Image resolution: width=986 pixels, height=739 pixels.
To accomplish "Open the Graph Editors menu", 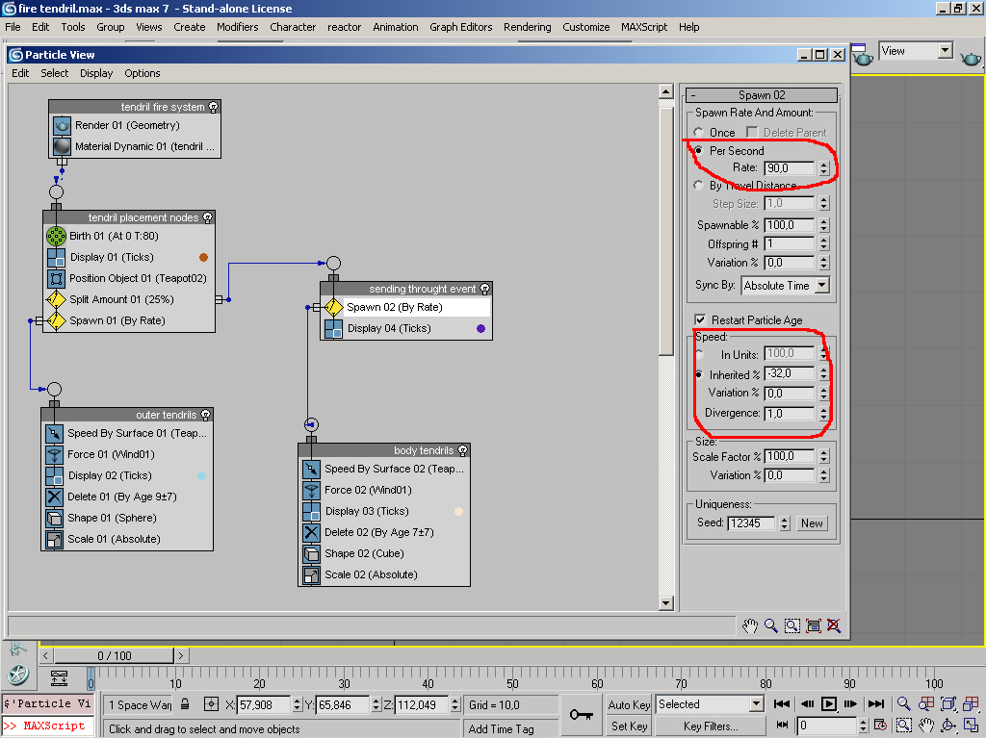I will point(460,27).
